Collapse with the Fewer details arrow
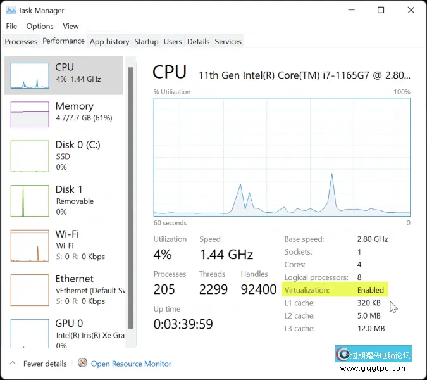This screenshot has width=427, height=380. (x=12, y=364)
